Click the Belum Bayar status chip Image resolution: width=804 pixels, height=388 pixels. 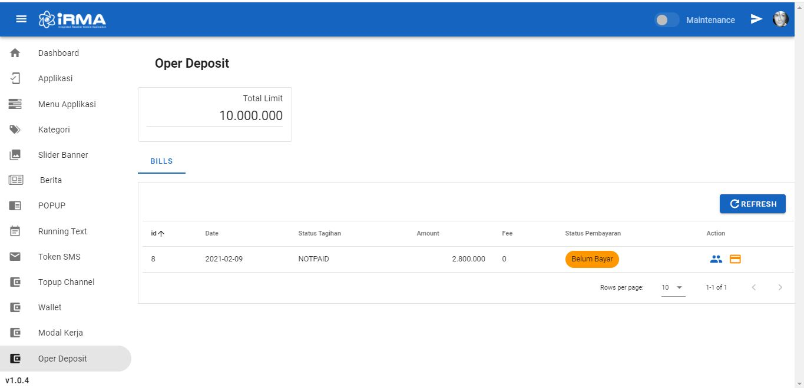(x=592, y=259)
